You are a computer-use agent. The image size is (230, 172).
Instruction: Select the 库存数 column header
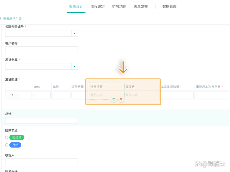[130, 87]
